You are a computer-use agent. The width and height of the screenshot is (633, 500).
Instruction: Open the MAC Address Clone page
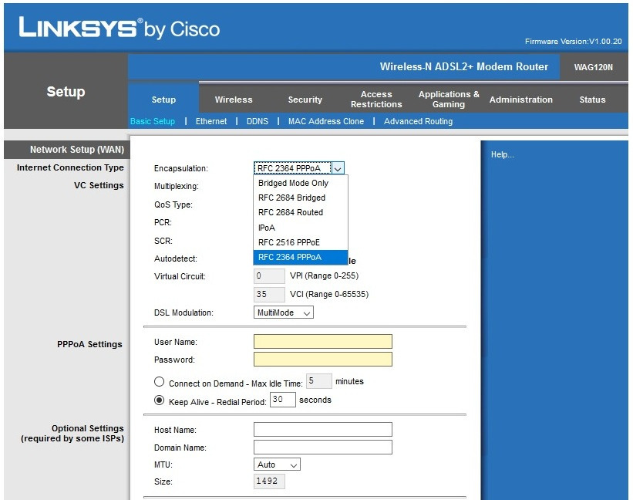pyautogui.click(x=326, y=121)
